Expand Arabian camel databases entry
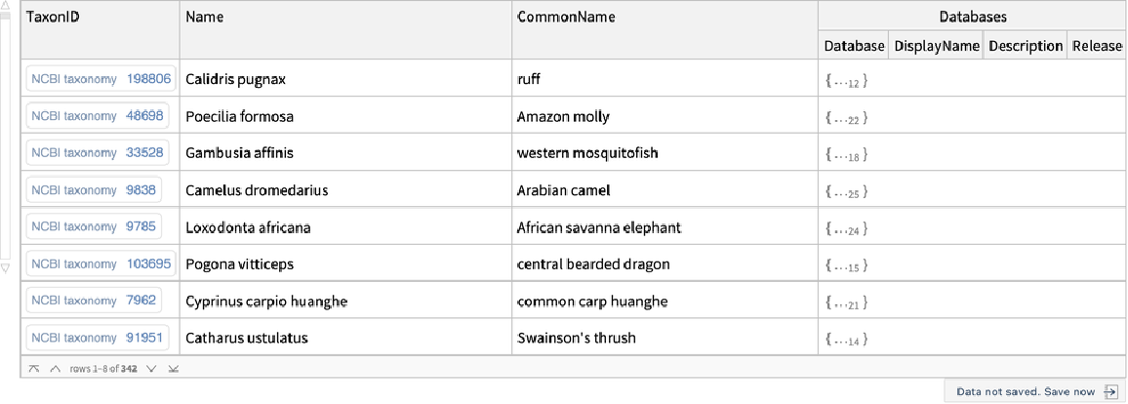This screenshot has height=404, width=1128. (846, 192)
